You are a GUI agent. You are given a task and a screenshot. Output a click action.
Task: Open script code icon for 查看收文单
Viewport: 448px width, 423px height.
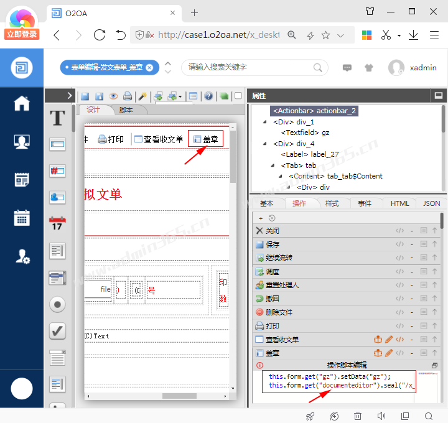point(399,339)
